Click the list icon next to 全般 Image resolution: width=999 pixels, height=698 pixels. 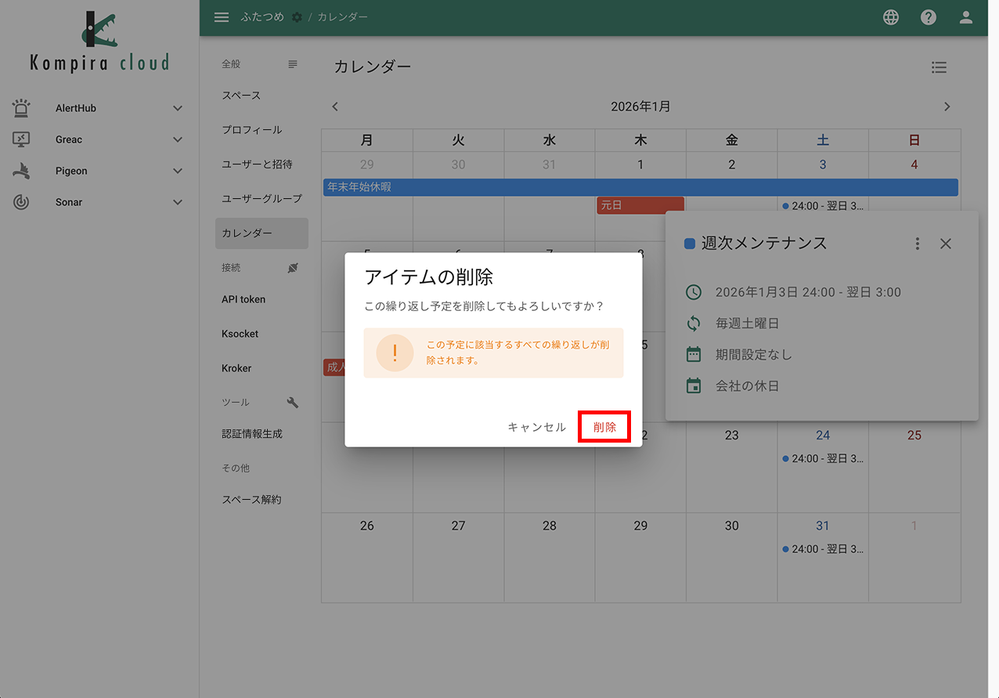[x=292, y=63]
